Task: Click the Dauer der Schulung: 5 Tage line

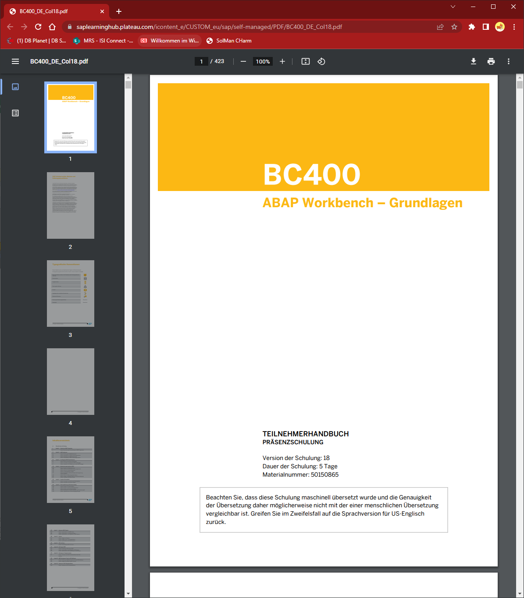Action: (x=300, y=466)
